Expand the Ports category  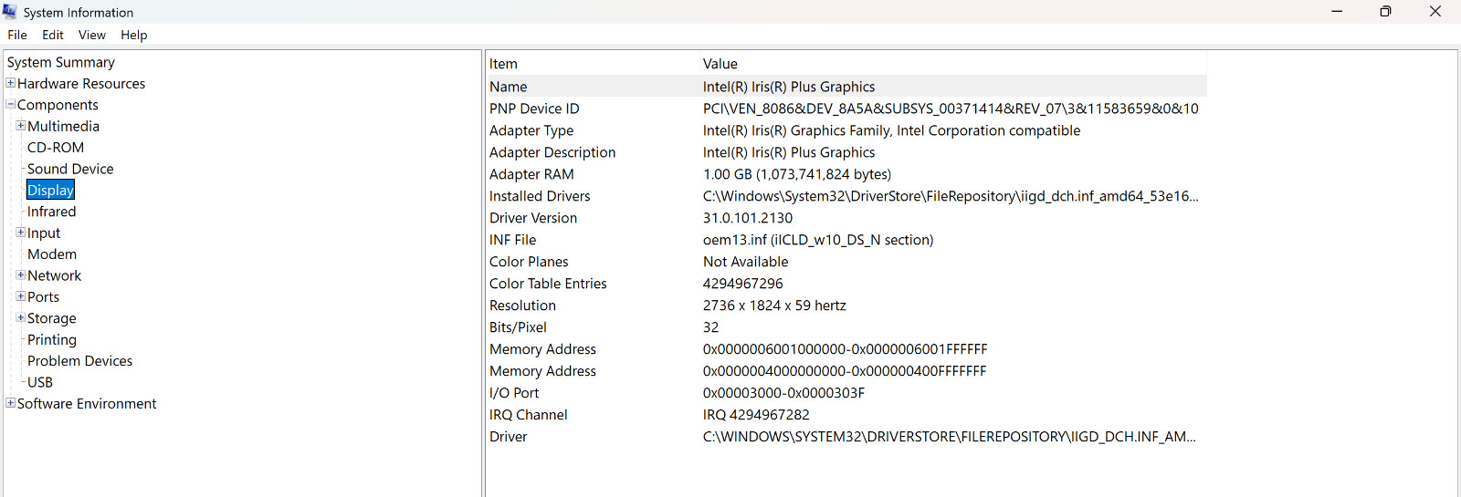tap(21, 296)
